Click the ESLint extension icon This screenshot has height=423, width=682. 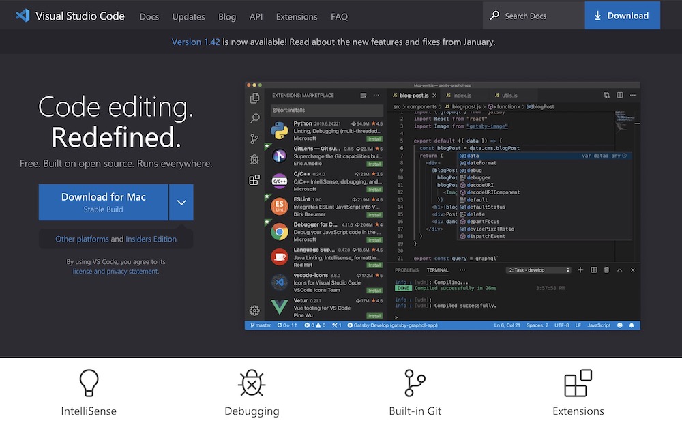[279, 206]
